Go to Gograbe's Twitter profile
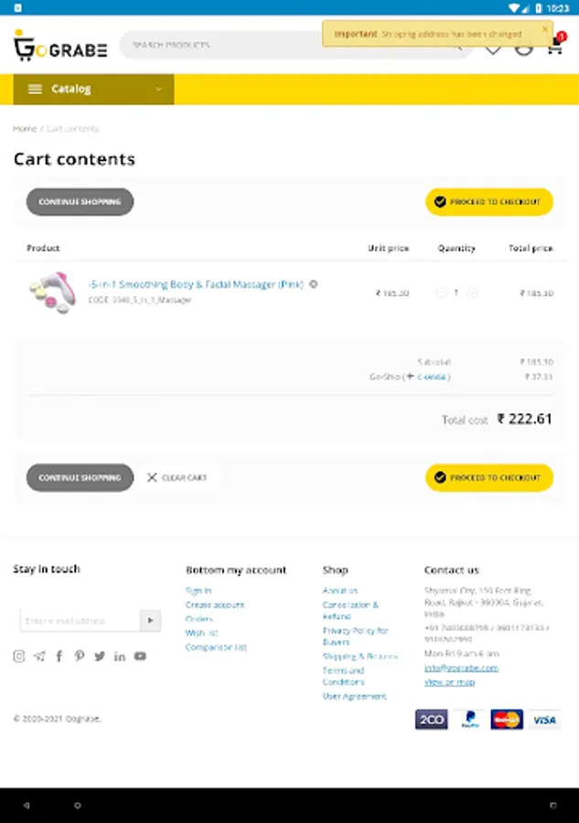The width and height of the screenshot is (579, 823). (100, 656)
